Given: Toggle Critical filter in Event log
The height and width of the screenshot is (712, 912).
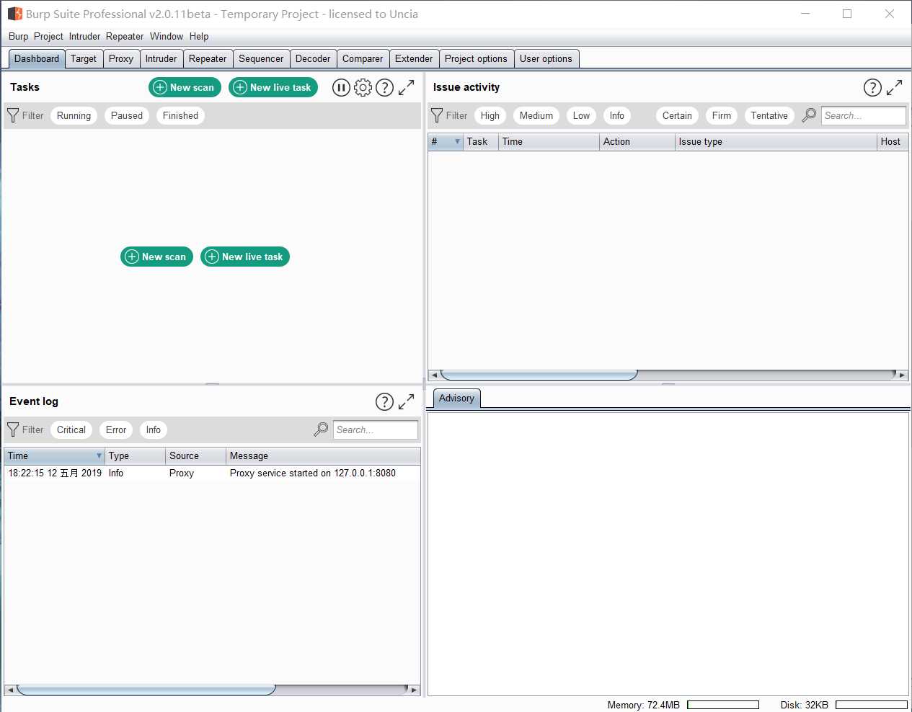Looking at the screenshot, I should pos(71,430).
